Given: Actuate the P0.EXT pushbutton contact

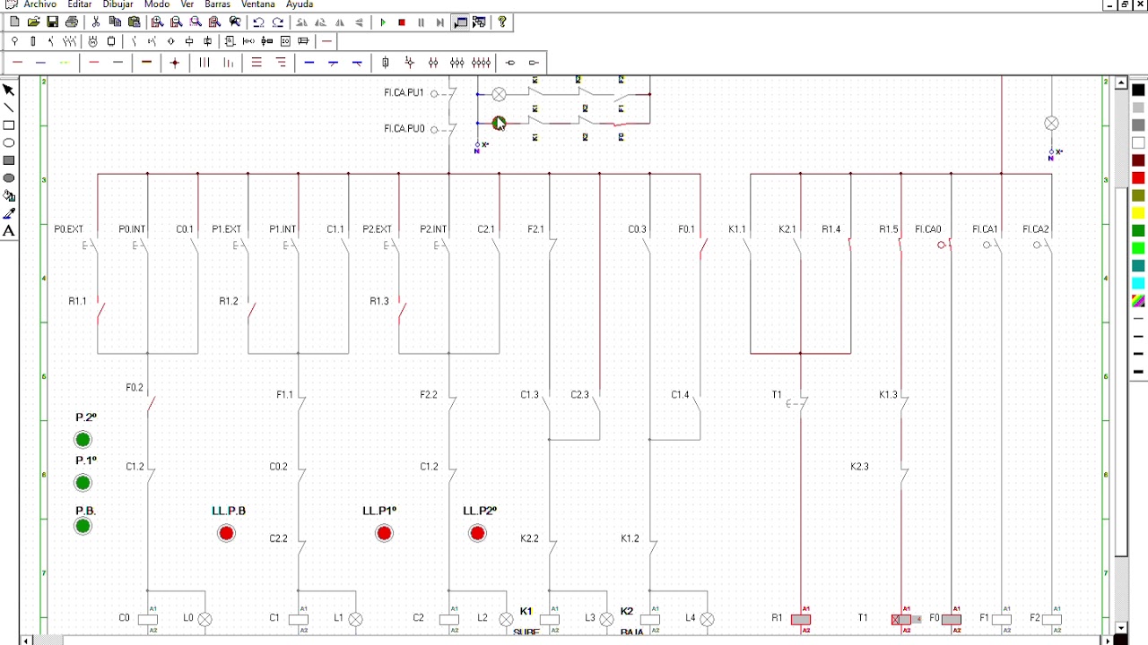Looking at the screenshot, I should [91, 245].
